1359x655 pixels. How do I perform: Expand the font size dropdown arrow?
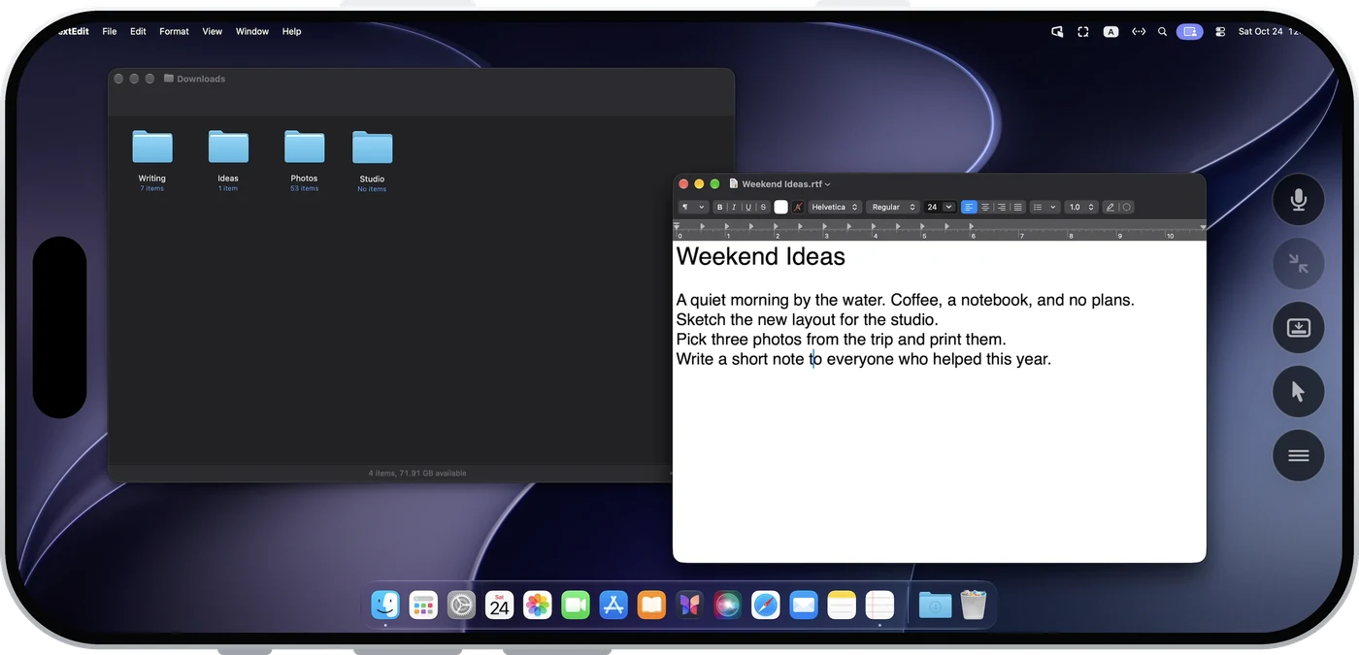point(949,207)
